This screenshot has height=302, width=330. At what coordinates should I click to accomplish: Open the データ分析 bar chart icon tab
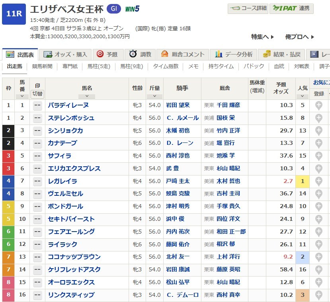point(219,55)
